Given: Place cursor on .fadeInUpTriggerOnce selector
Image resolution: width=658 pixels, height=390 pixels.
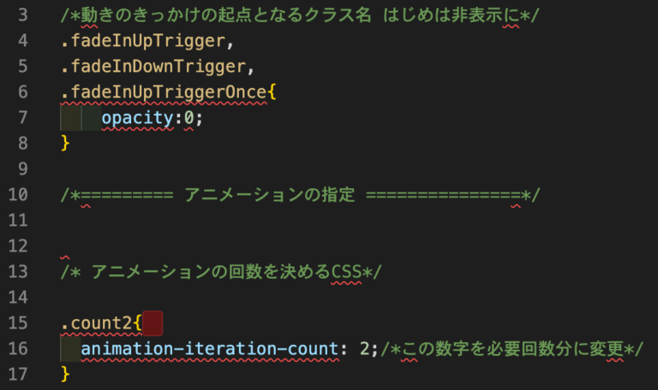Looking at the screenshot, I should 164,92.
